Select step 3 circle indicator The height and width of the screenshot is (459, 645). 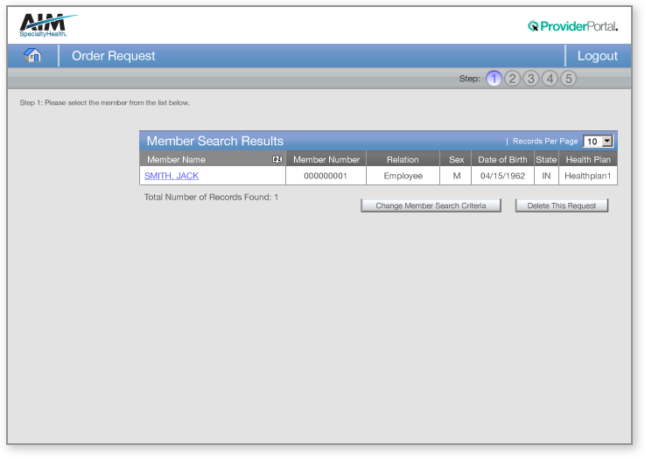tap(531, 79)
